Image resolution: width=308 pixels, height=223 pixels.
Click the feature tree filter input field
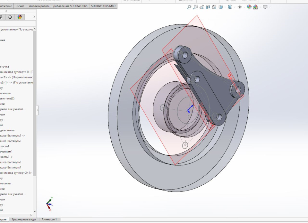point(18,23)
